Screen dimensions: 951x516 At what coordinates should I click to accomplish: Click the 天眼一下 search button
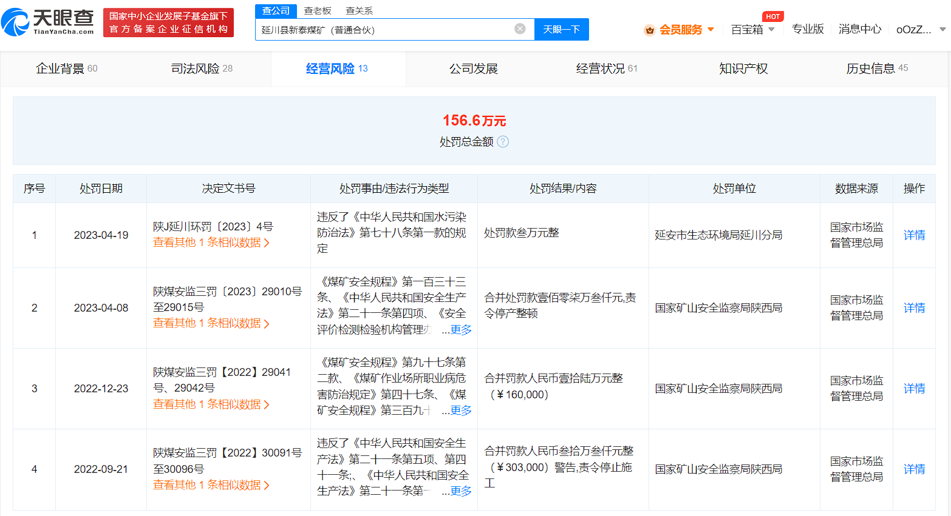click(561, 28)
